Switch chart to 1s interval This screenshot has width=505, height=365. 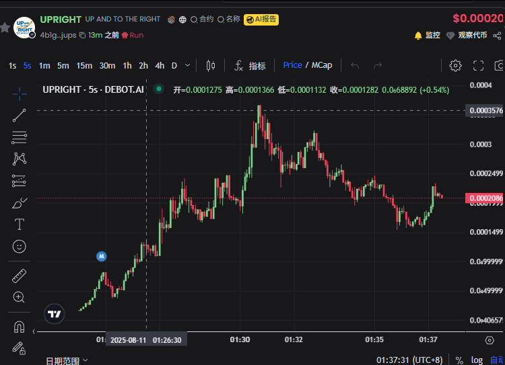click(12, 66)
